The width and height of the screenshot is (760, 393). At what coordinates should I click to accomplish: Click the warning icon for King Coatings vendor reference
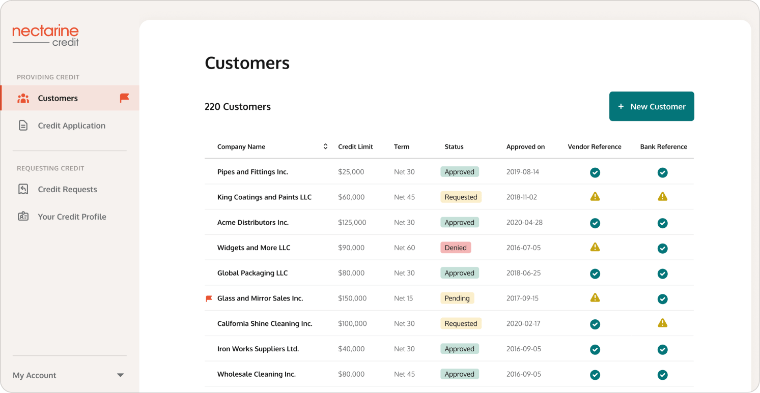[x=595, y=197]
